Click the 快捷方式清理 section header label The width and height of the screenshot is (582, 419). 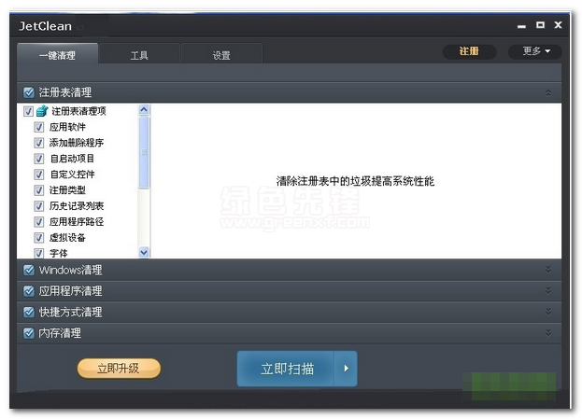(x=70, y=313)
